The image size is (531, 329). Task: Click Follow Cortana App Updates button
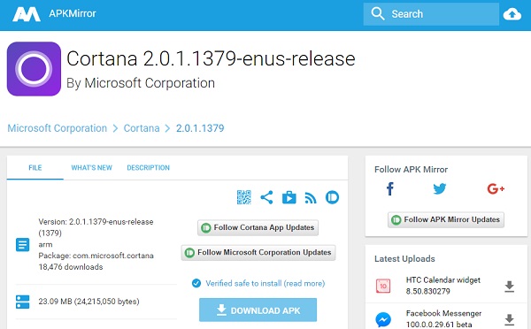coord(258,227)
